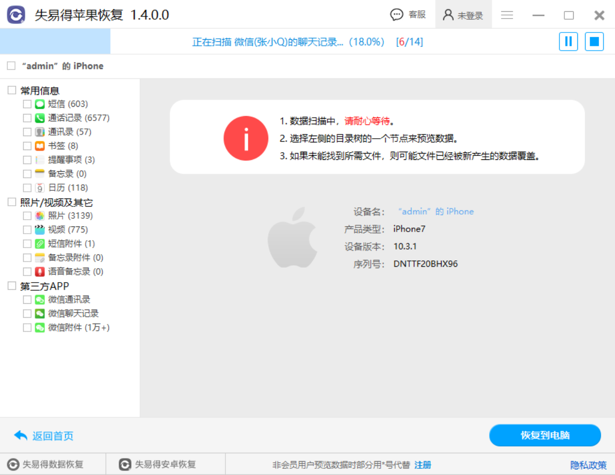Click the device version 10.3.1 value

(x=405, y=247)
